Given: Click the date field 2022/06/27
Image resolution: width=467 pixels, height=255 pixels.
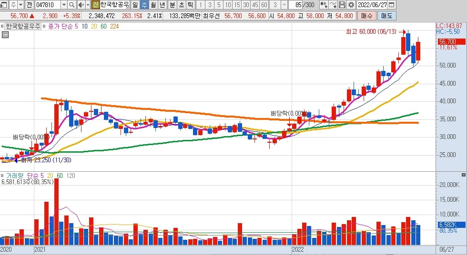Looking at the screenshot, I should click(x=372, y=5).
